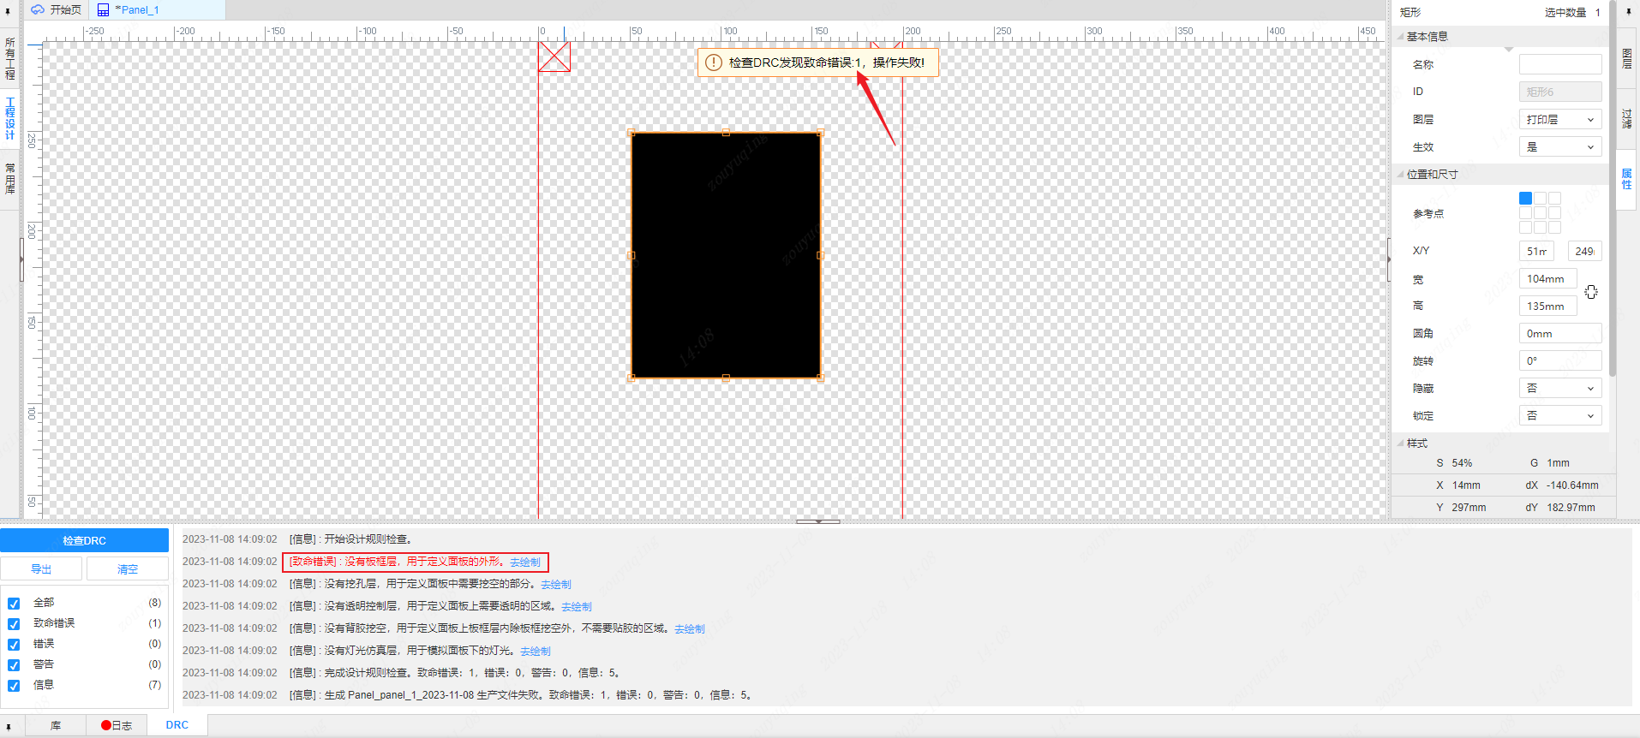
Task: Click 去绘制 link for 没有透明控制层 message
Action: click(577, 607)
